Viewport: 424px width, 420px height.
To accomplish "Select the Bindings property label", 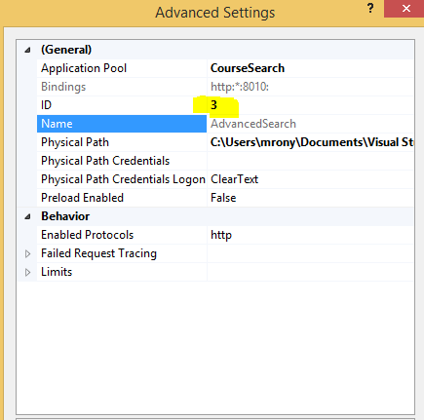I will pos(63,87).
